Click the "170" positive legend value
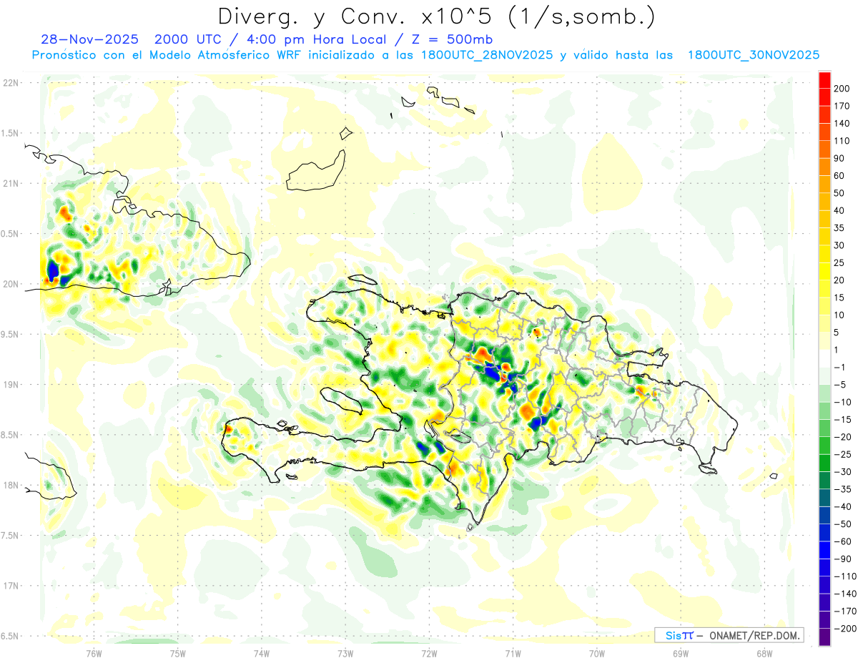The height and width of the screenshot is (663, 858). 843,106
